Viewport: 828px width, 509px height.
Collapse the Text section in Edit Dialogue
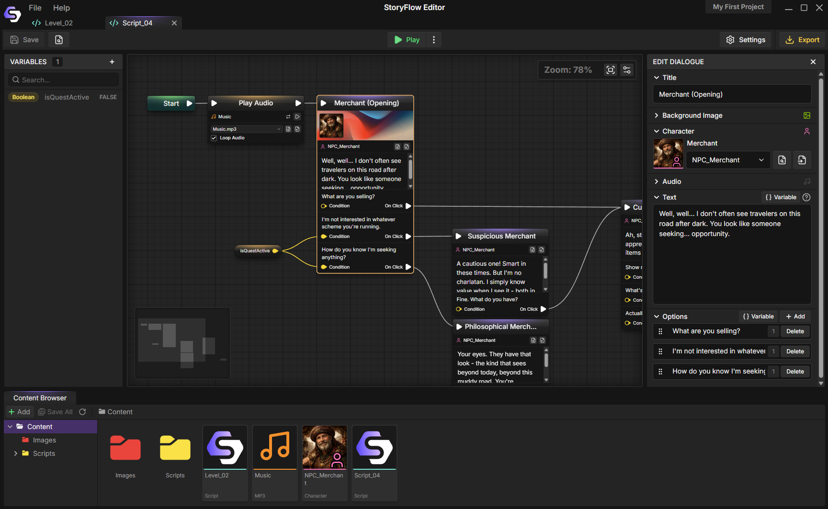point(656,197)
